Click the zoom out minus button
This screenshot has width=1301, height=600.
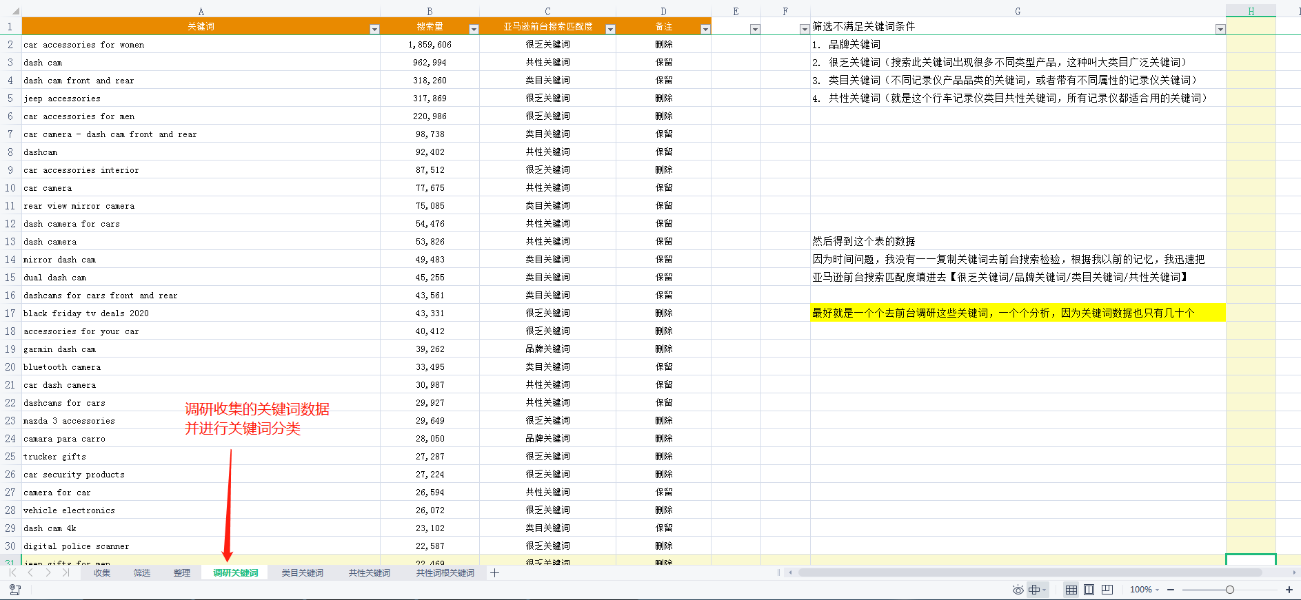[x=1171, y=590]
